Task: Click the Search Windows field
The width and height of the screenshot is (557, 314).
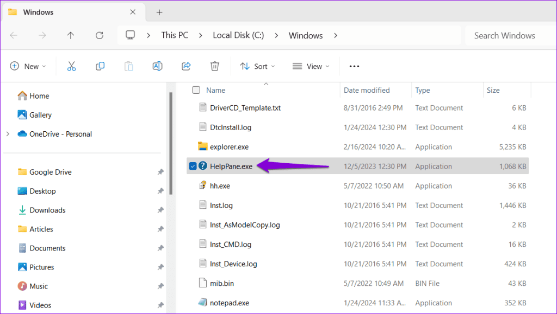Action: click(511, 35)
